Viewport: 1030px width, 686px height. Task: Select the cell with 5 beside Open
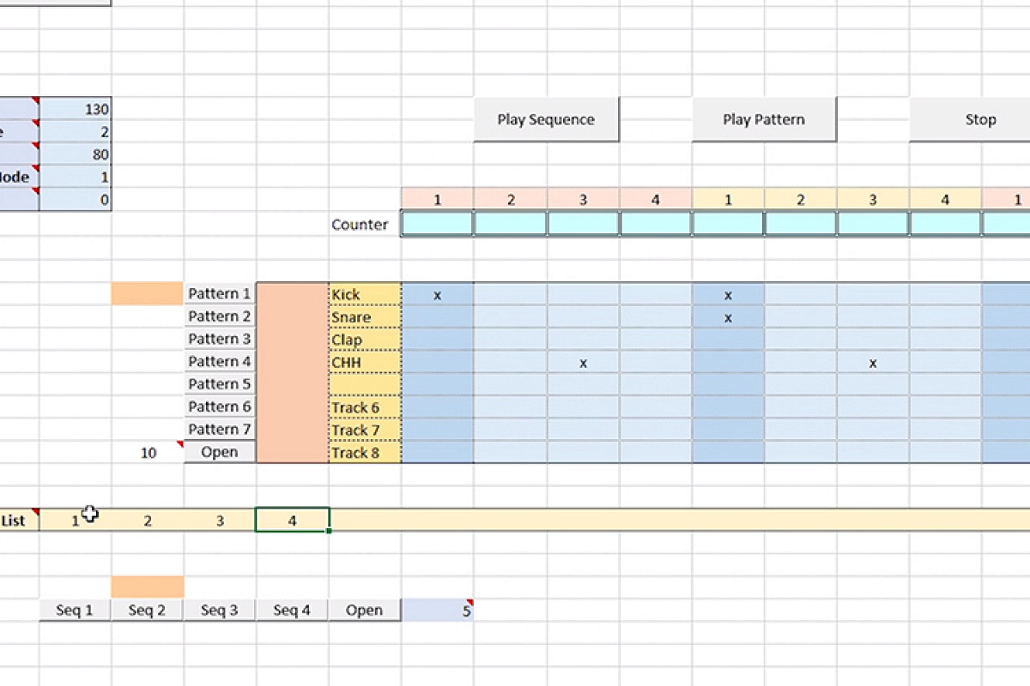(x=437, y=611)
